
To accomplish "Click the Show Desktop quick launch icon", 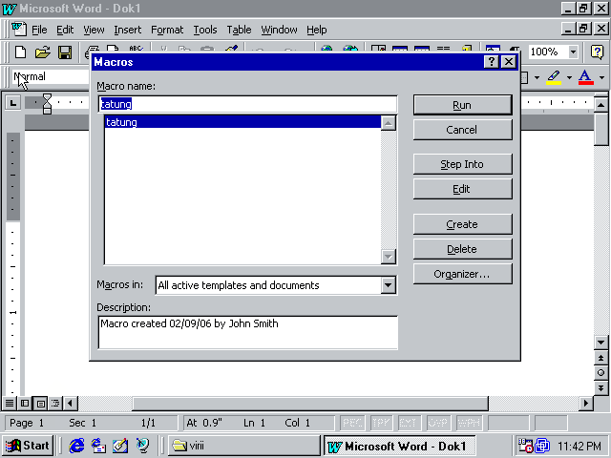I will click(x=120, y=446).
